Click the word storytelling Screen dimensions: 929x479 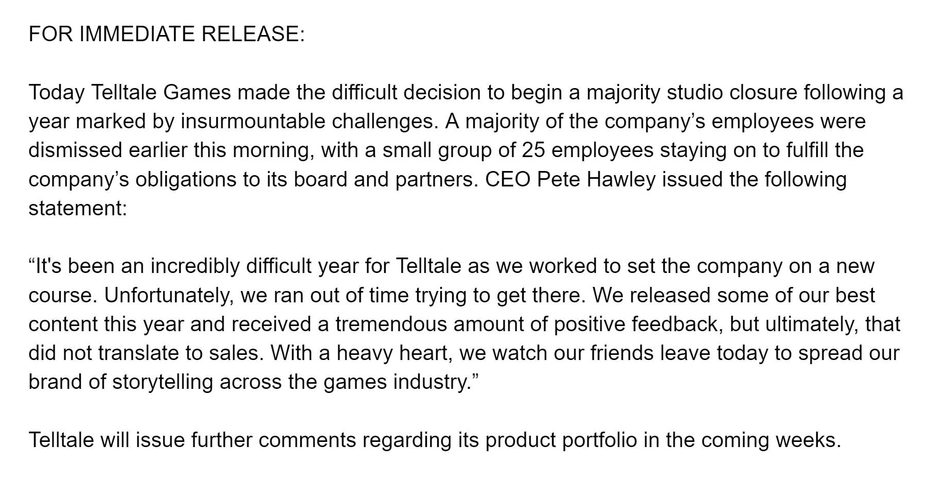click(163, 382)
